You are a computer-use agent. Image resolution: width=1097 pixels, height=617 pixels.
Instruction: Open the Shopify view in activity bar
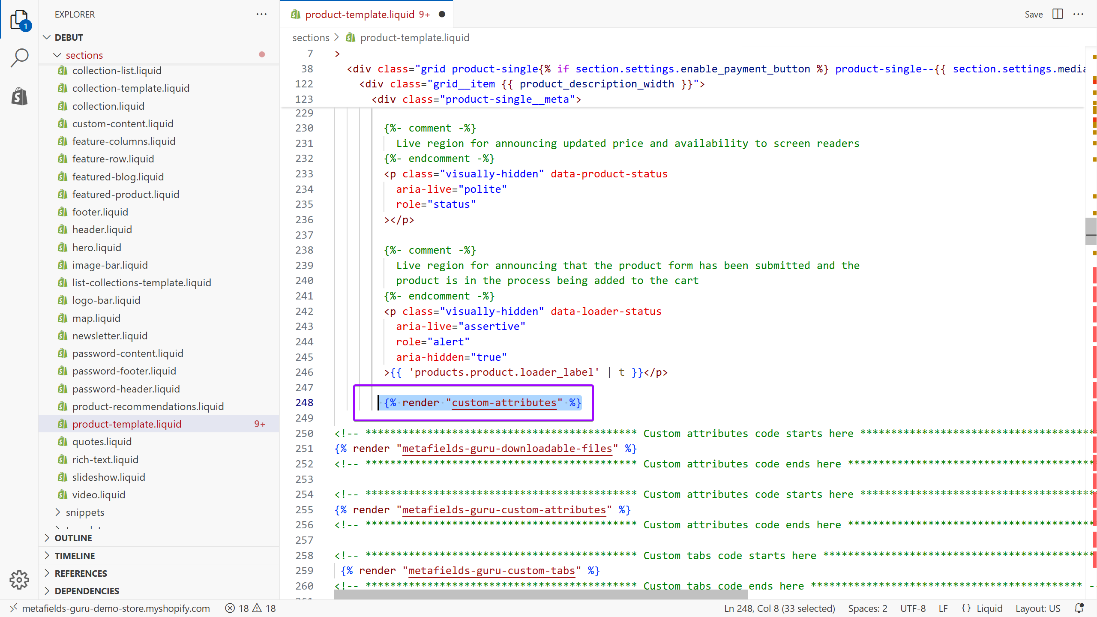[19, 96]
